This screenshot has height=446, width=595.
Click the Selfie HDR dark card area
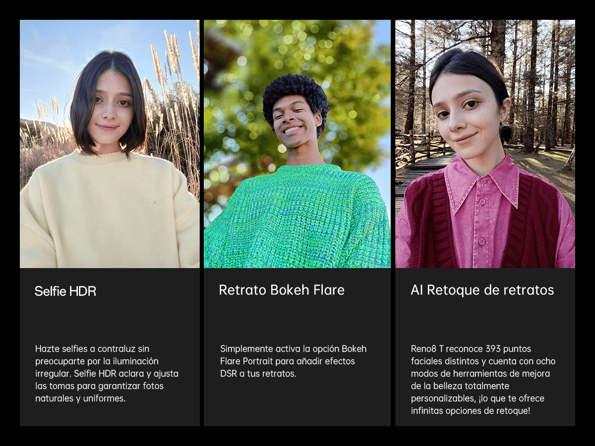(110, 347)
